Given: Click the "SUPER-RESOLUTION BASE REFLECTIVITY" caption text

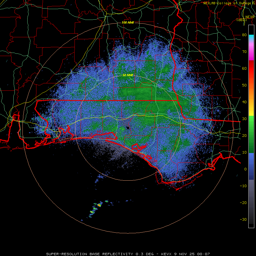Looking at the screenshot, I should [x=90, y=254].
